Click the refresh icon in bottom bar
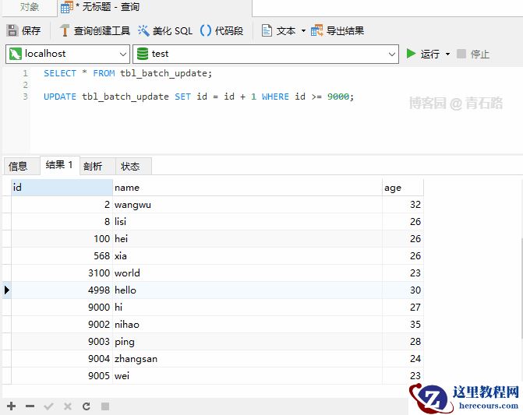The width and height of the screenshot is (523, 415). click(87, 406)
